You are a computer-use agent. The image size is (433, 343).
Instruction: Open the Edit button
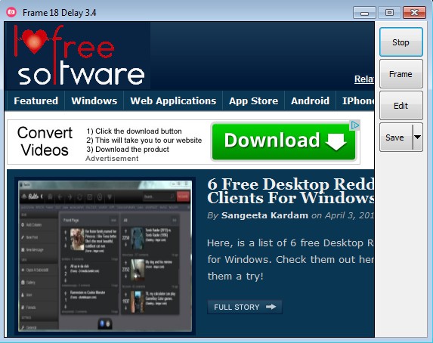(x=401, y=106)
